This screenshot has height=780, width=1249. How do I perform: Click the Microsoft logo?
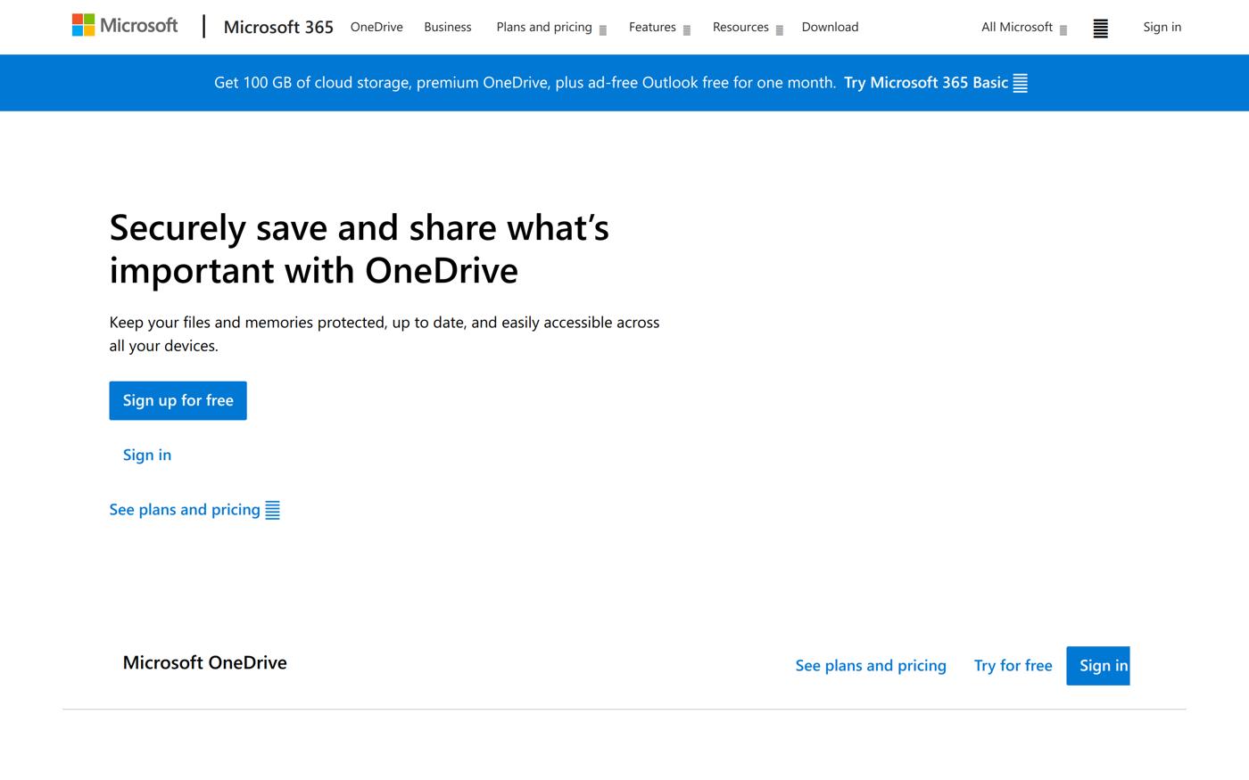125,25
